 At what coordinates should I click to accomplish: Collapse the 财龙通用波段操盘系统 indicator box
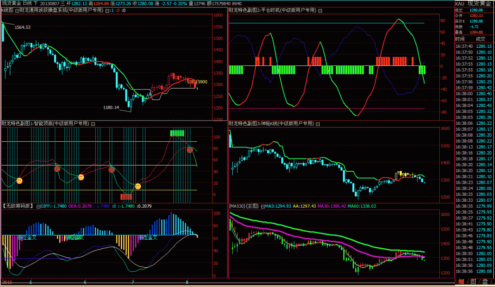[x=107, y=10]
